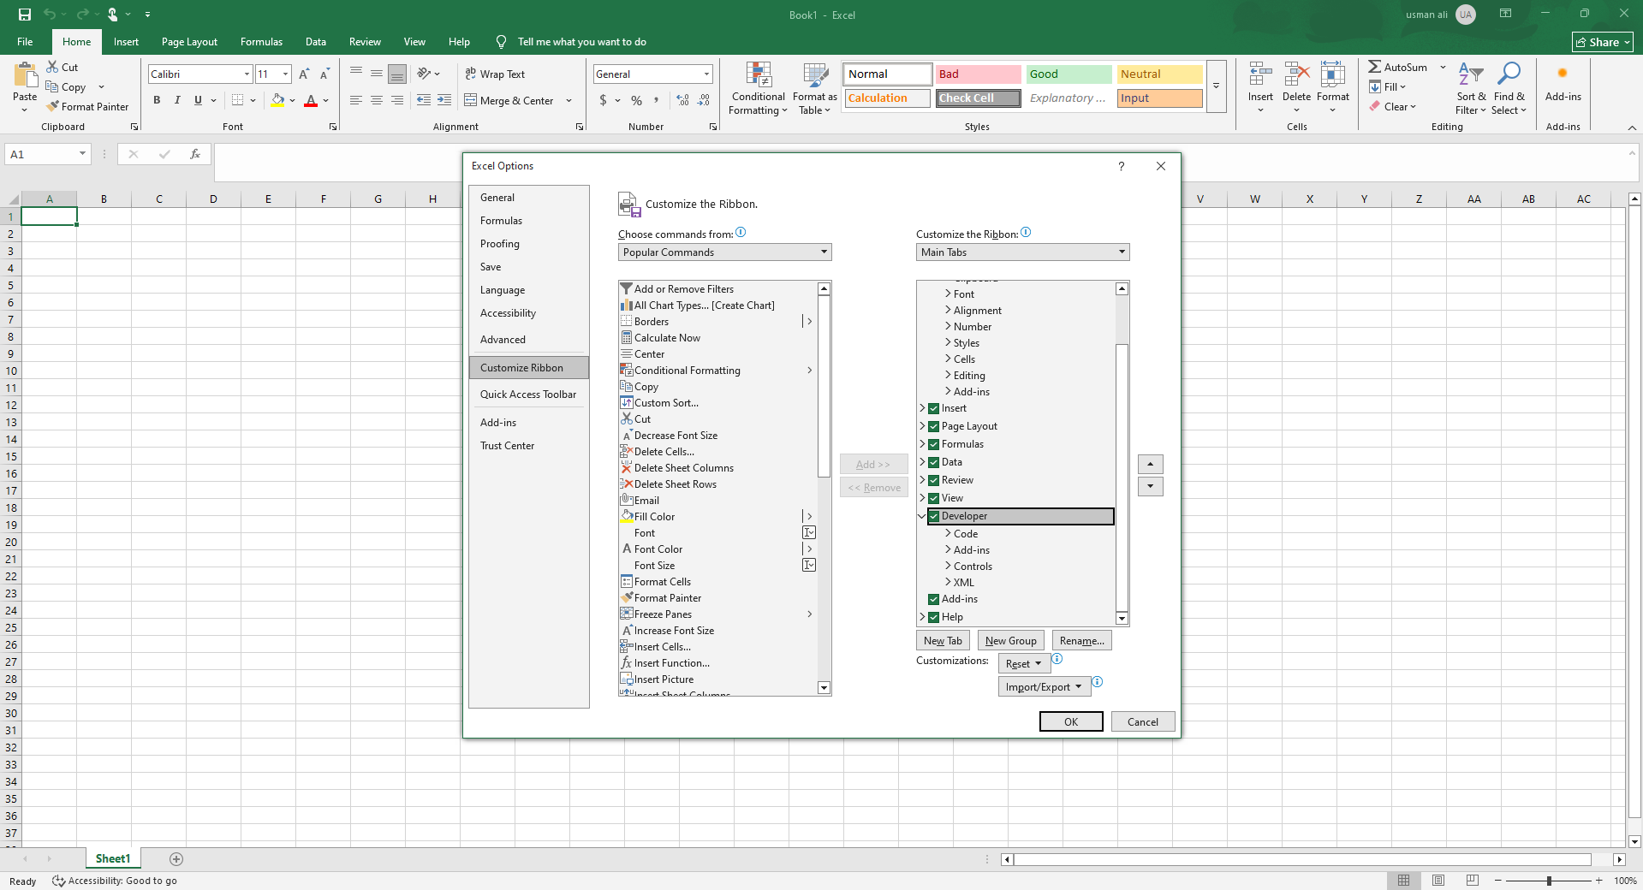This screenshot has height=890, width=1643.
Task: Click OK to confirm Excel Options
Action: point(1071,722)
